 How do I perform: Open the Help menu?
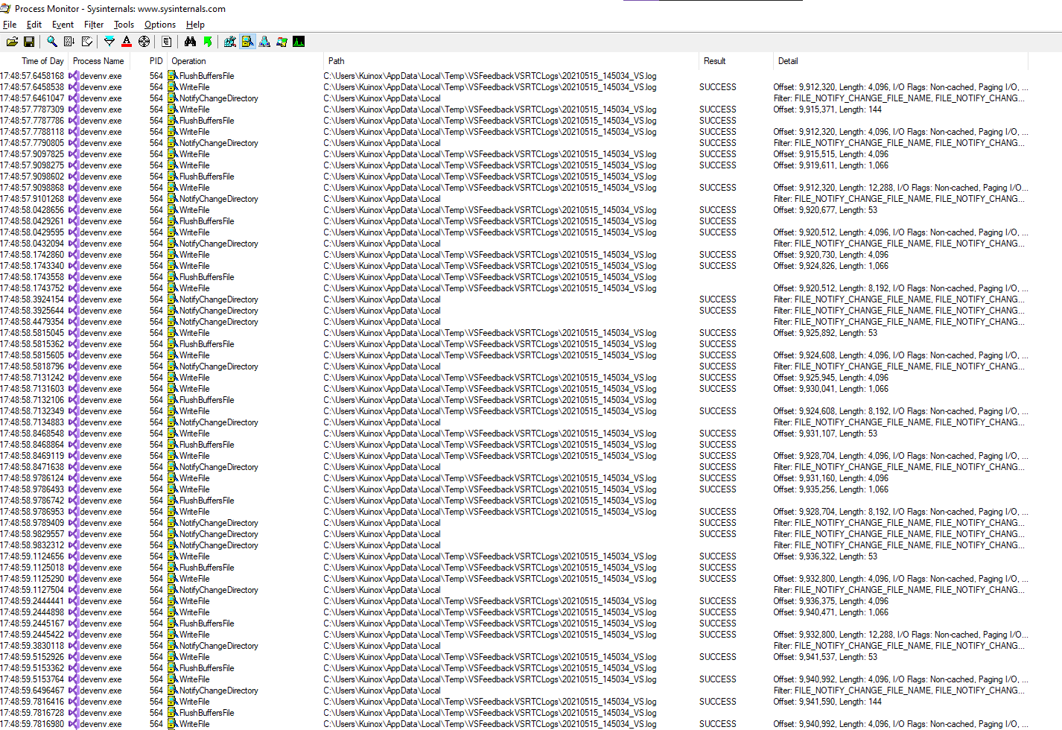coord(195,25)
